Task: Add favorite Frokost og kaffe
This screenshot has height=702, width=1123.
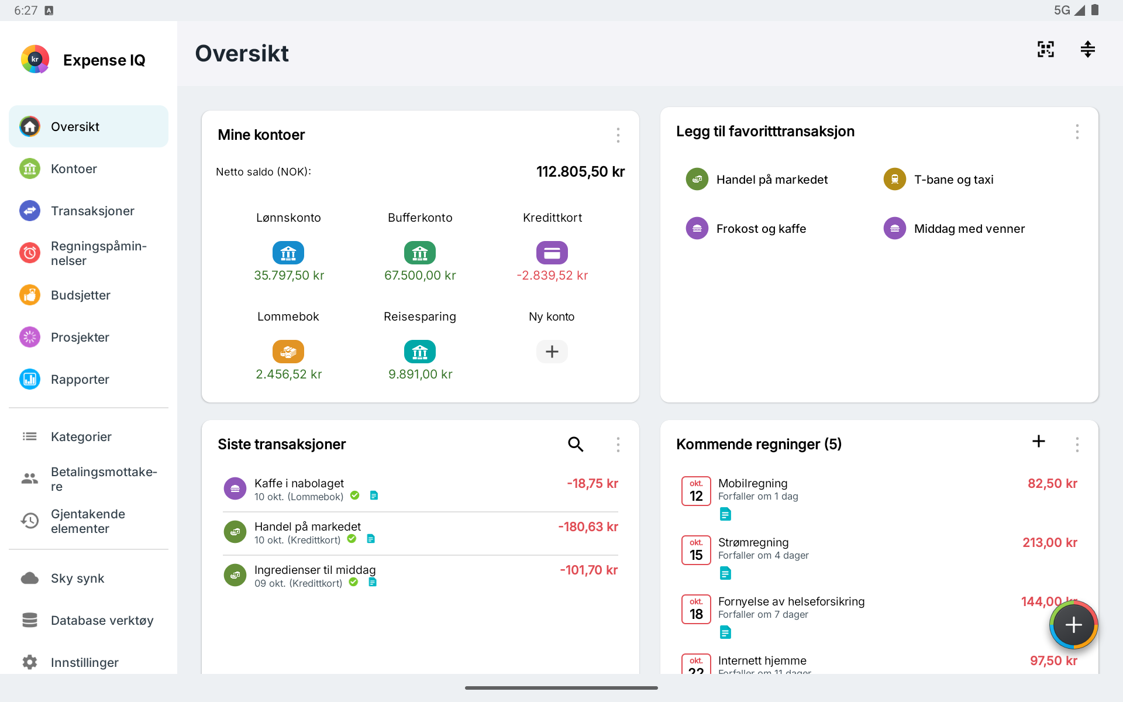Action: (x=746, y=229)
